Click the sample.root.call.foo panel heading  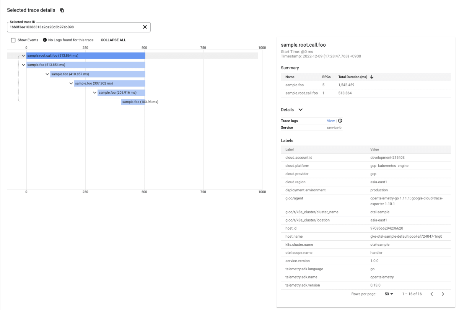pos(303,45)
